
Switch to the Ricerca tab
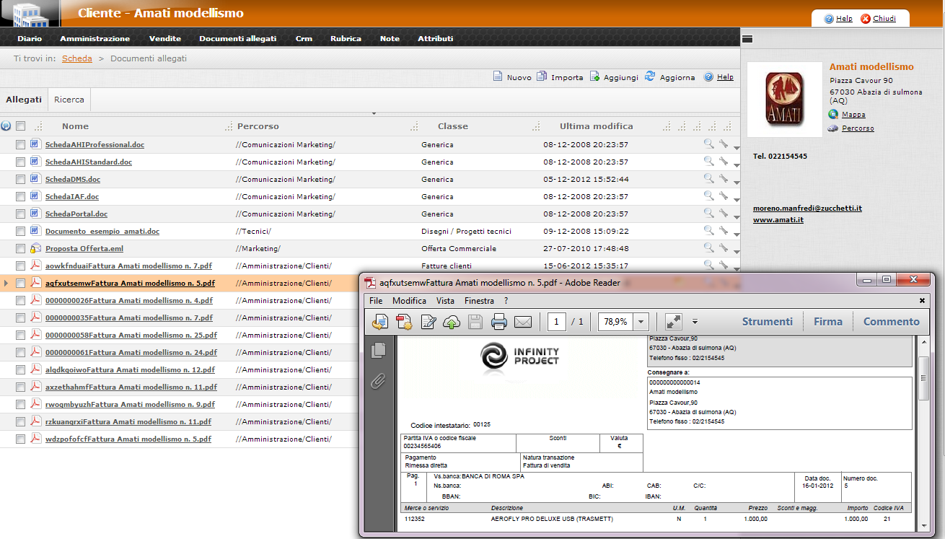tap(69, 100)
